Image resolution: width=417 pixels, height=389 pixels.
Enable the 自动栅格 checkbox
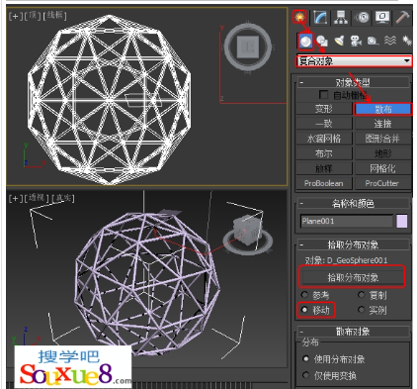tap(323, 95)
